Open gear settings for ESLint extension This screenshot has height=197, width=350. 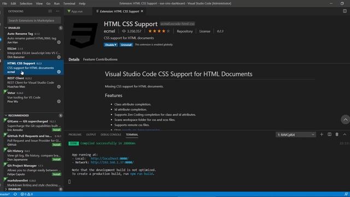coord(59,57)
